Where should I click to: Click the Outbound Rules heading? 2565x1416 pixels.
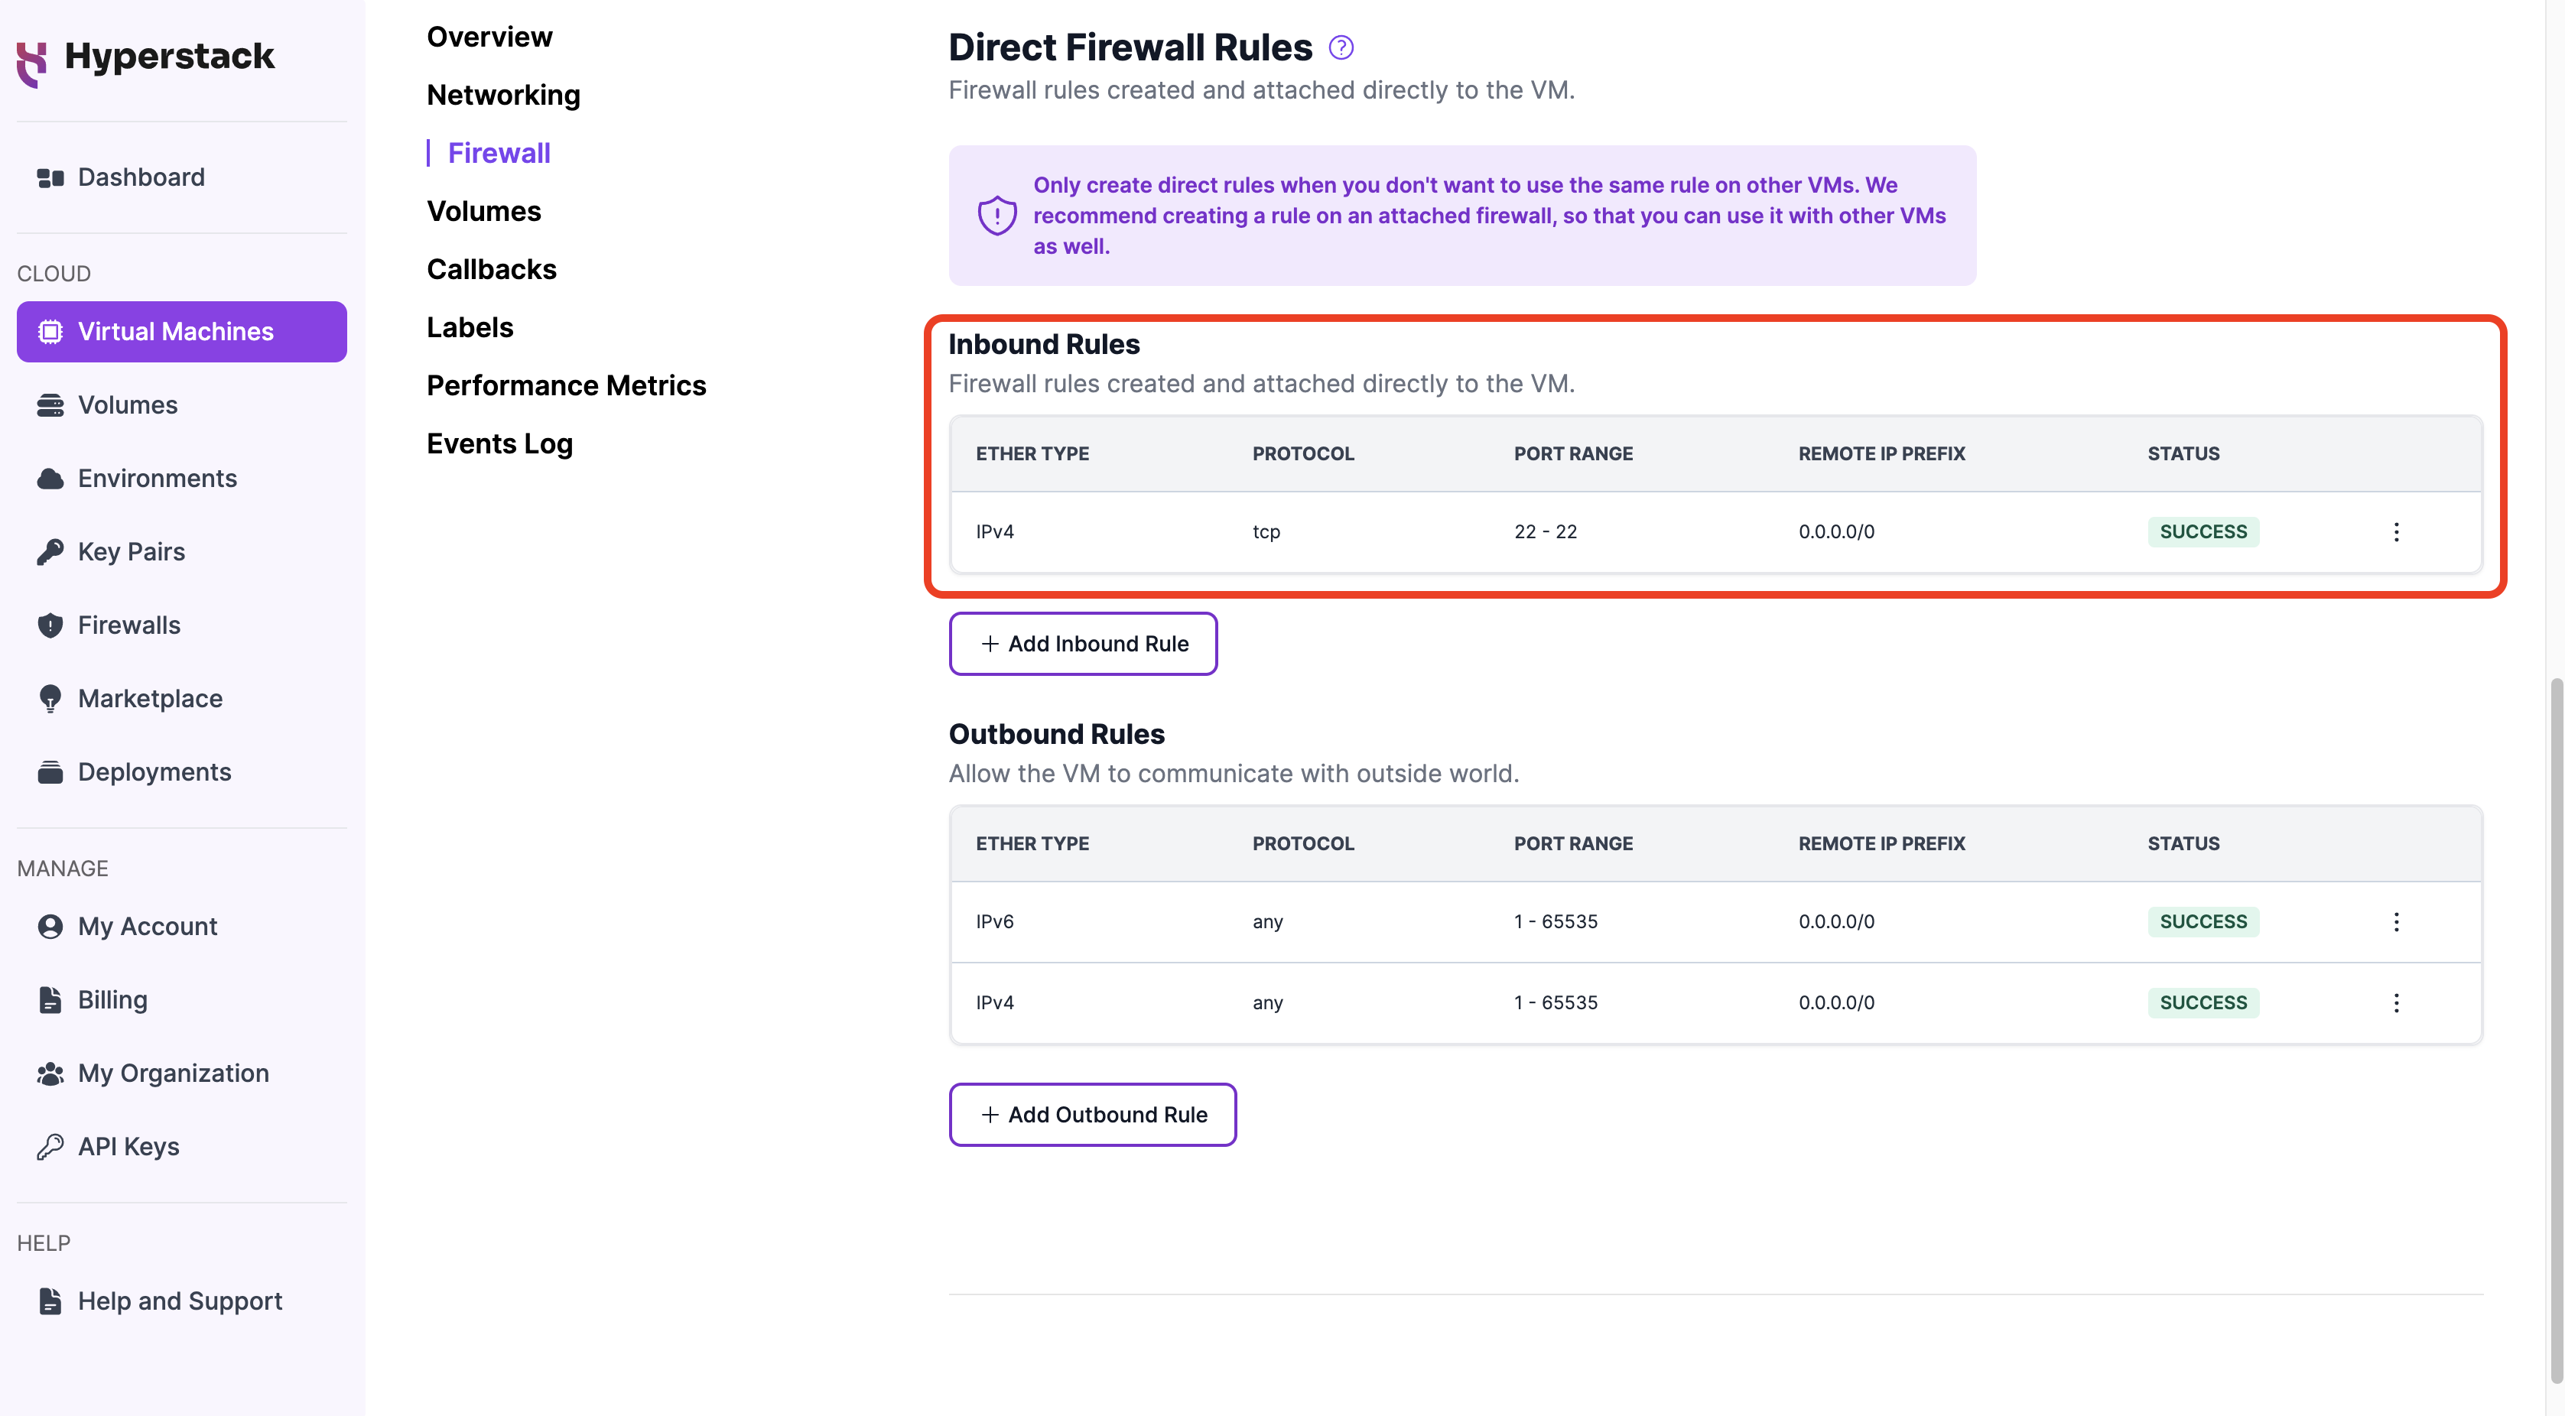[x=1056, y=735]
